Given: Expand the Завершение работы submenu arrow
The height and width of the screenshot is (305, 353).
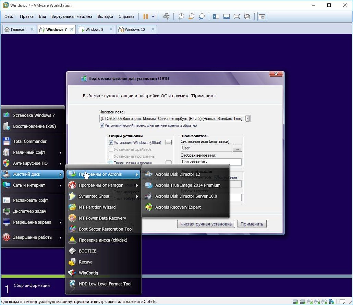Looking at the screenshot, I should tap(61, 237).
